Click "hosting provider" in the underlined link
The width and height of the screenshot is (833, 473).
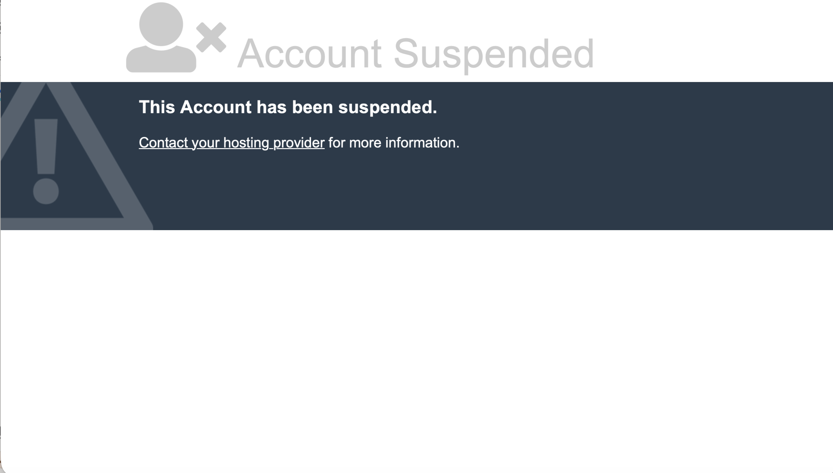[274, 143]
